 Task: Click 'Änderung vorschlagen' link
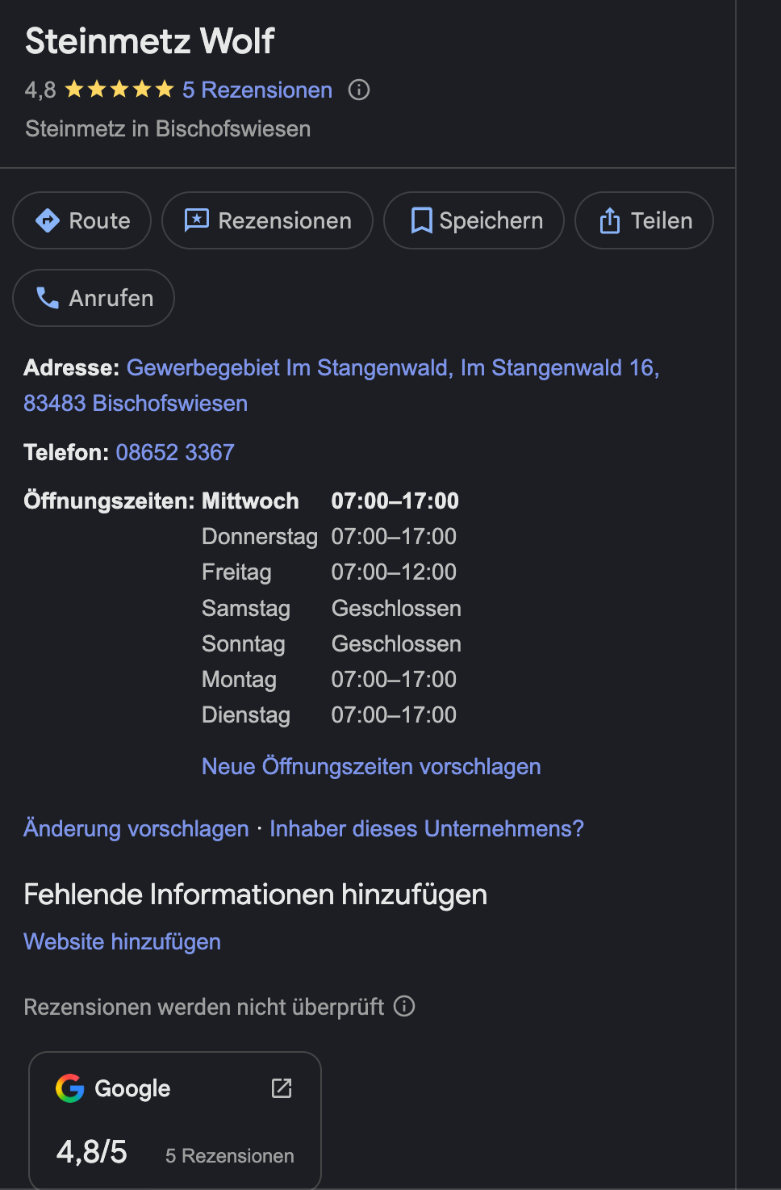click(x=136, y=828)
